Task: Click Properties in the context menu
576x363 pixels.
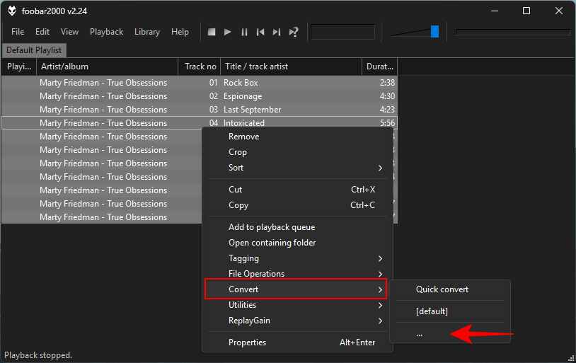Action: tap(248, 342)
